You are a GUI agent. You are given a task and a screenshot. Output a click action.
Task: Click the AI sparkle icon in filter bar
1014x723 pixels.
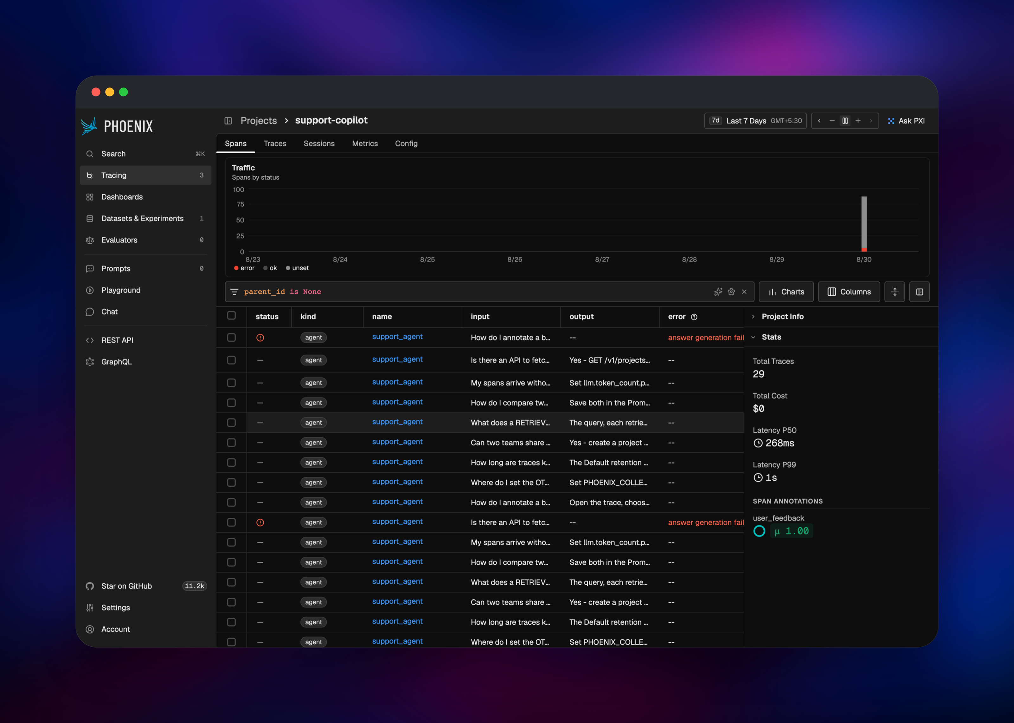[718, 291]
